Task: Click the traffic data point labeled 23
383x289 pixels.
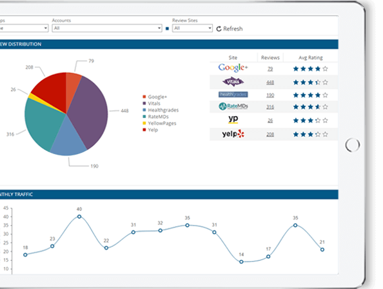Action: [52, 246]
